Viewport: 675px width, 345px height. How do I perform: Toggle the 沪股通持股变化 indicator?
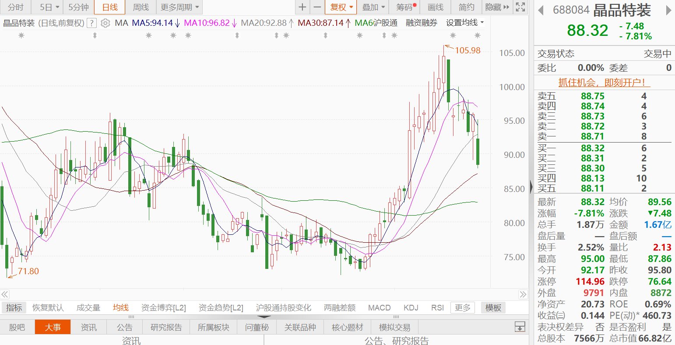pos(284,308)
